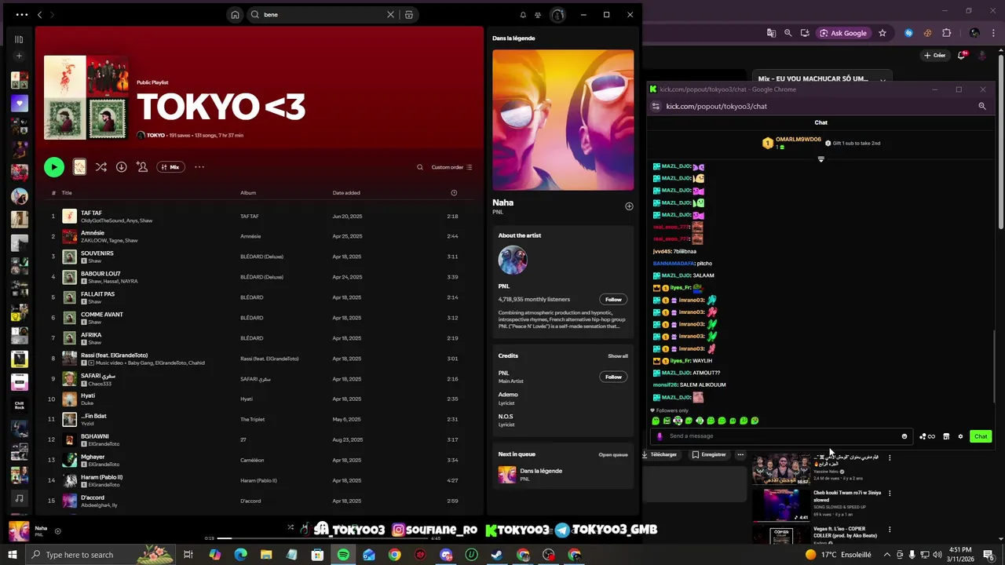
Task: Open Browse icon in Spotify search bar
Action: click(409, 14)
